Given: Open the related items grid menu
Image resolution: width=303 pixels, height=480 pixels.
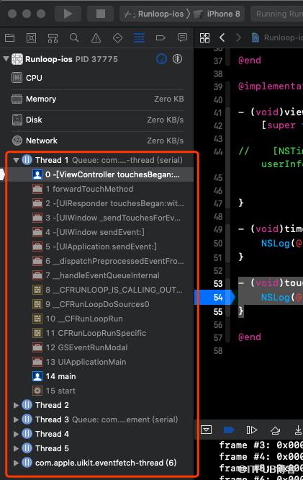Looking at the screenshot, I should [205, 38].
